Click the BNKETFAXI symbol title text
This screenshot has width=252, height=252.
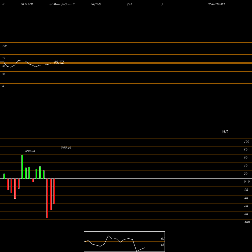tap(216, 4)
